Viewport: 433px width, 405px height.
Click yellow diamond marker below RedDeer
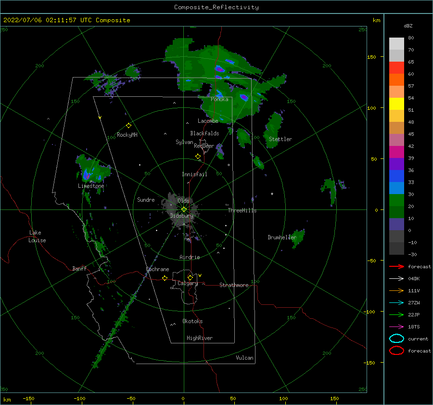coord(198,157)
